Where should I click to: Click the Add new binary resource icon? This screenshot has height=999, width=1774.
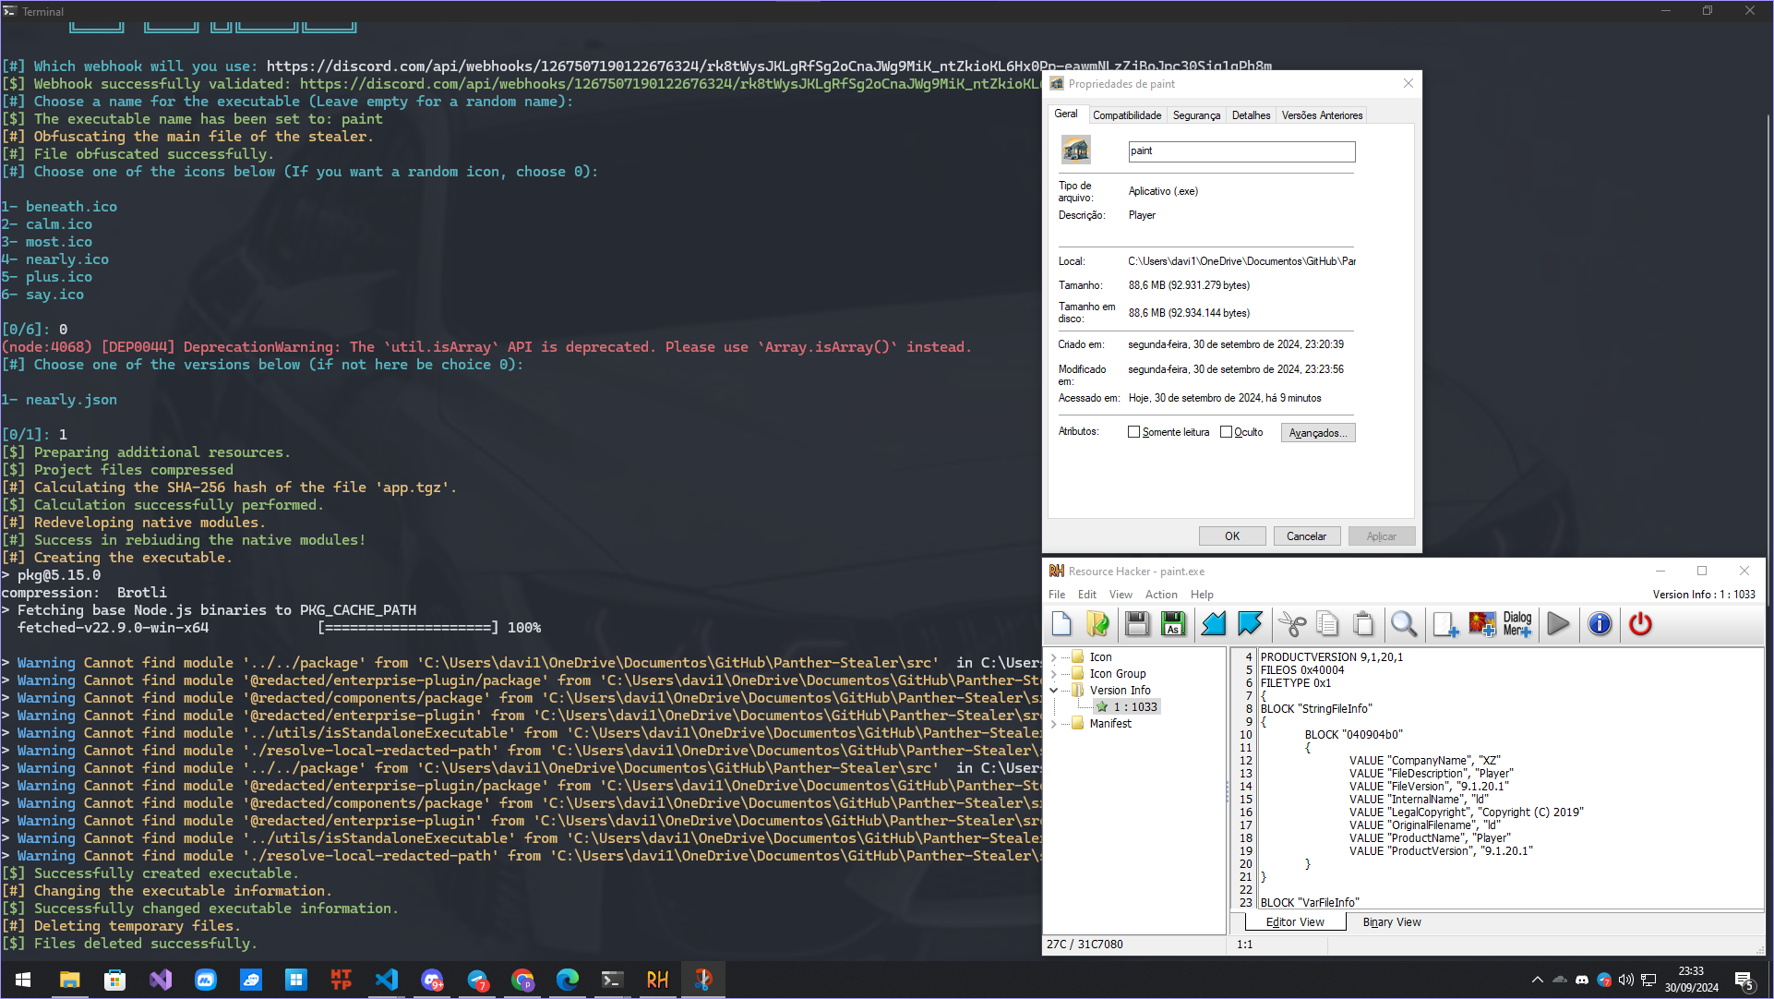[x=1445, y=624]
